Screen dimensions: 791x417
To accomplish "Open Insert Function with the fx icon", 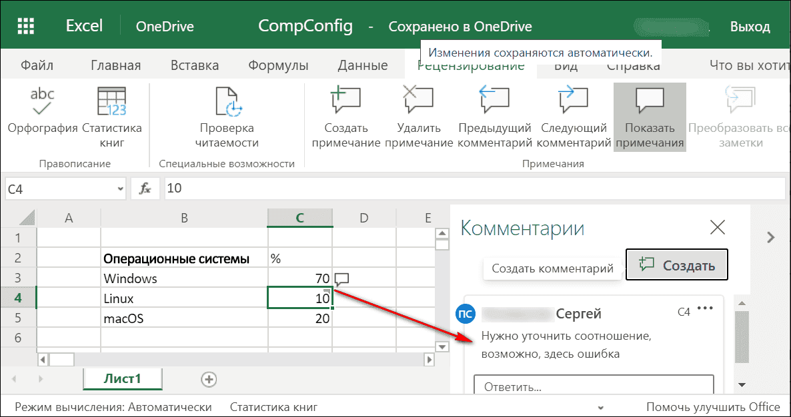I will [x=145, y=189].
